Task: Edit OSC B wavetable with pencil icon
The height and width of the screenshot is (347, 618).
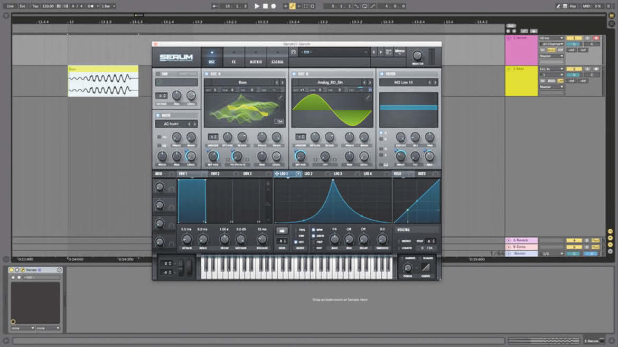Action: coord(367,97)
